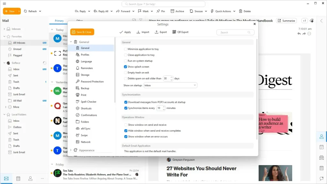Open the Network settings page

[x=86, y=142]
